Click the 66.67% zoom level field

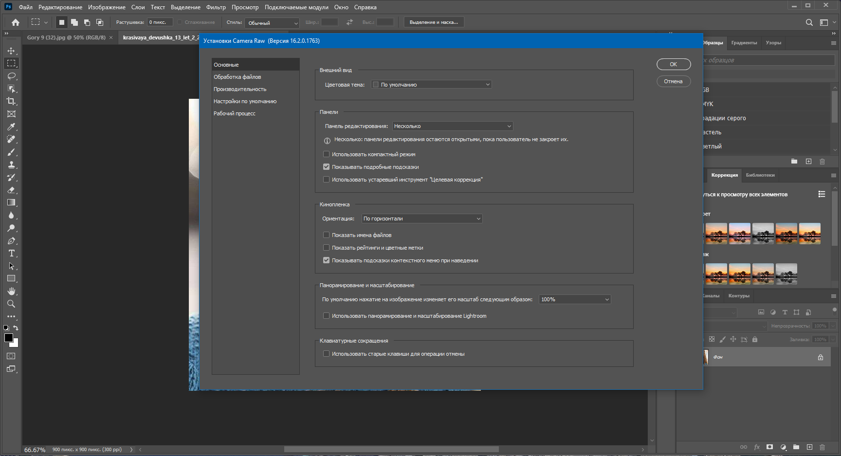point(35,450)
